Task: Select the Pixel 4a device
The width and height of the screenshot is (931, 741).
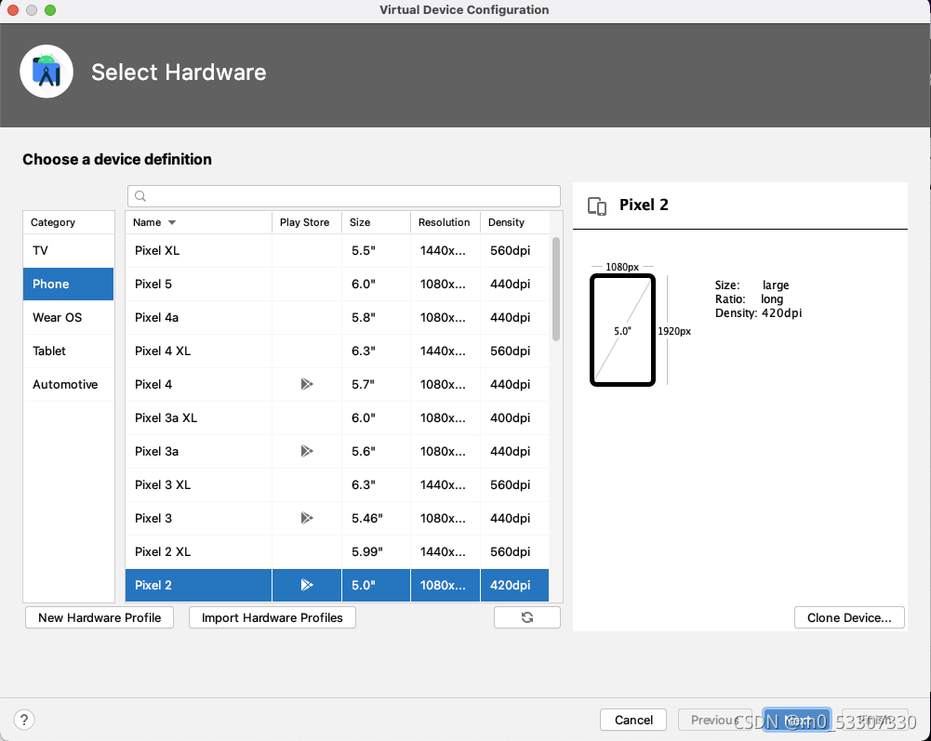Action: (x=338, y=318)
